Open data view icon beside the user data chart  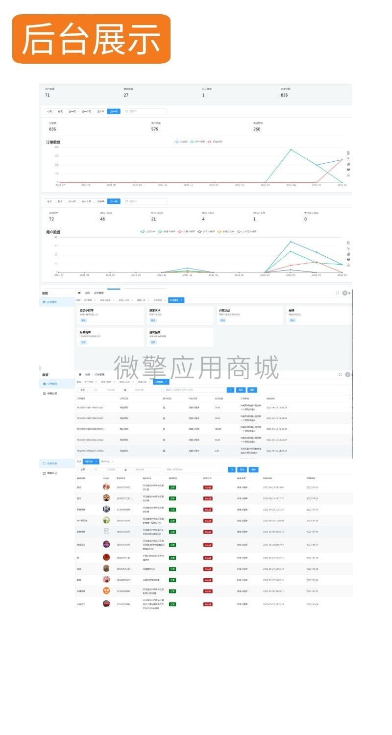(348, 243)
